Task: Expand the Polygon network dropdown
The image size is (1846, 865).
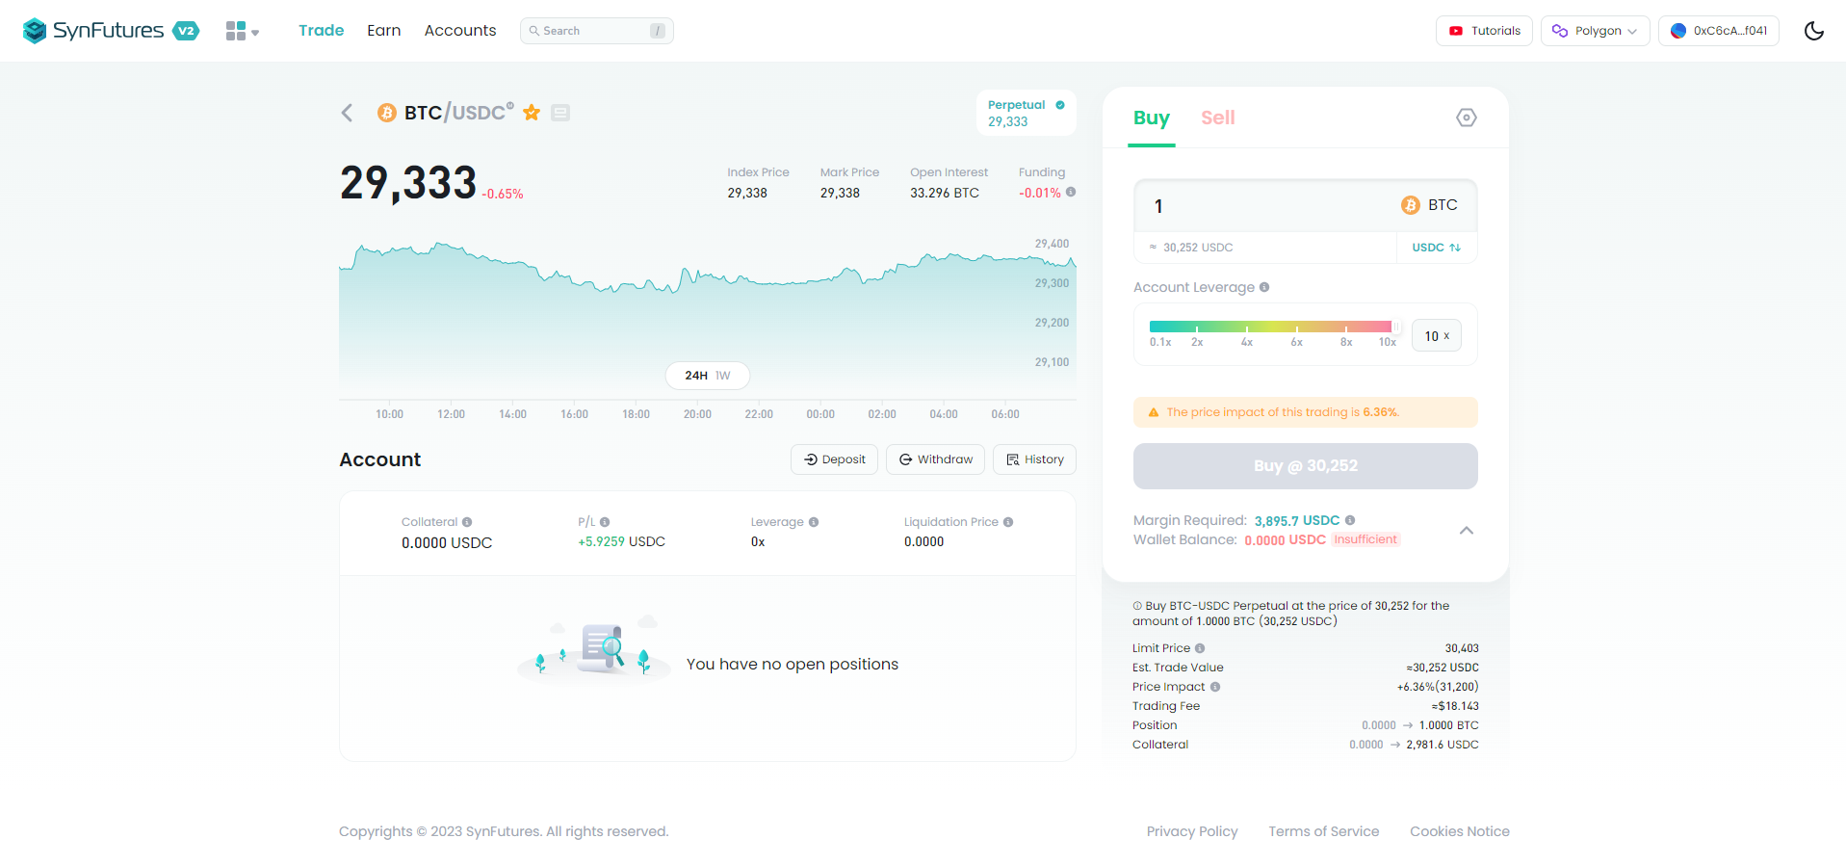Action: [1595, 31]
